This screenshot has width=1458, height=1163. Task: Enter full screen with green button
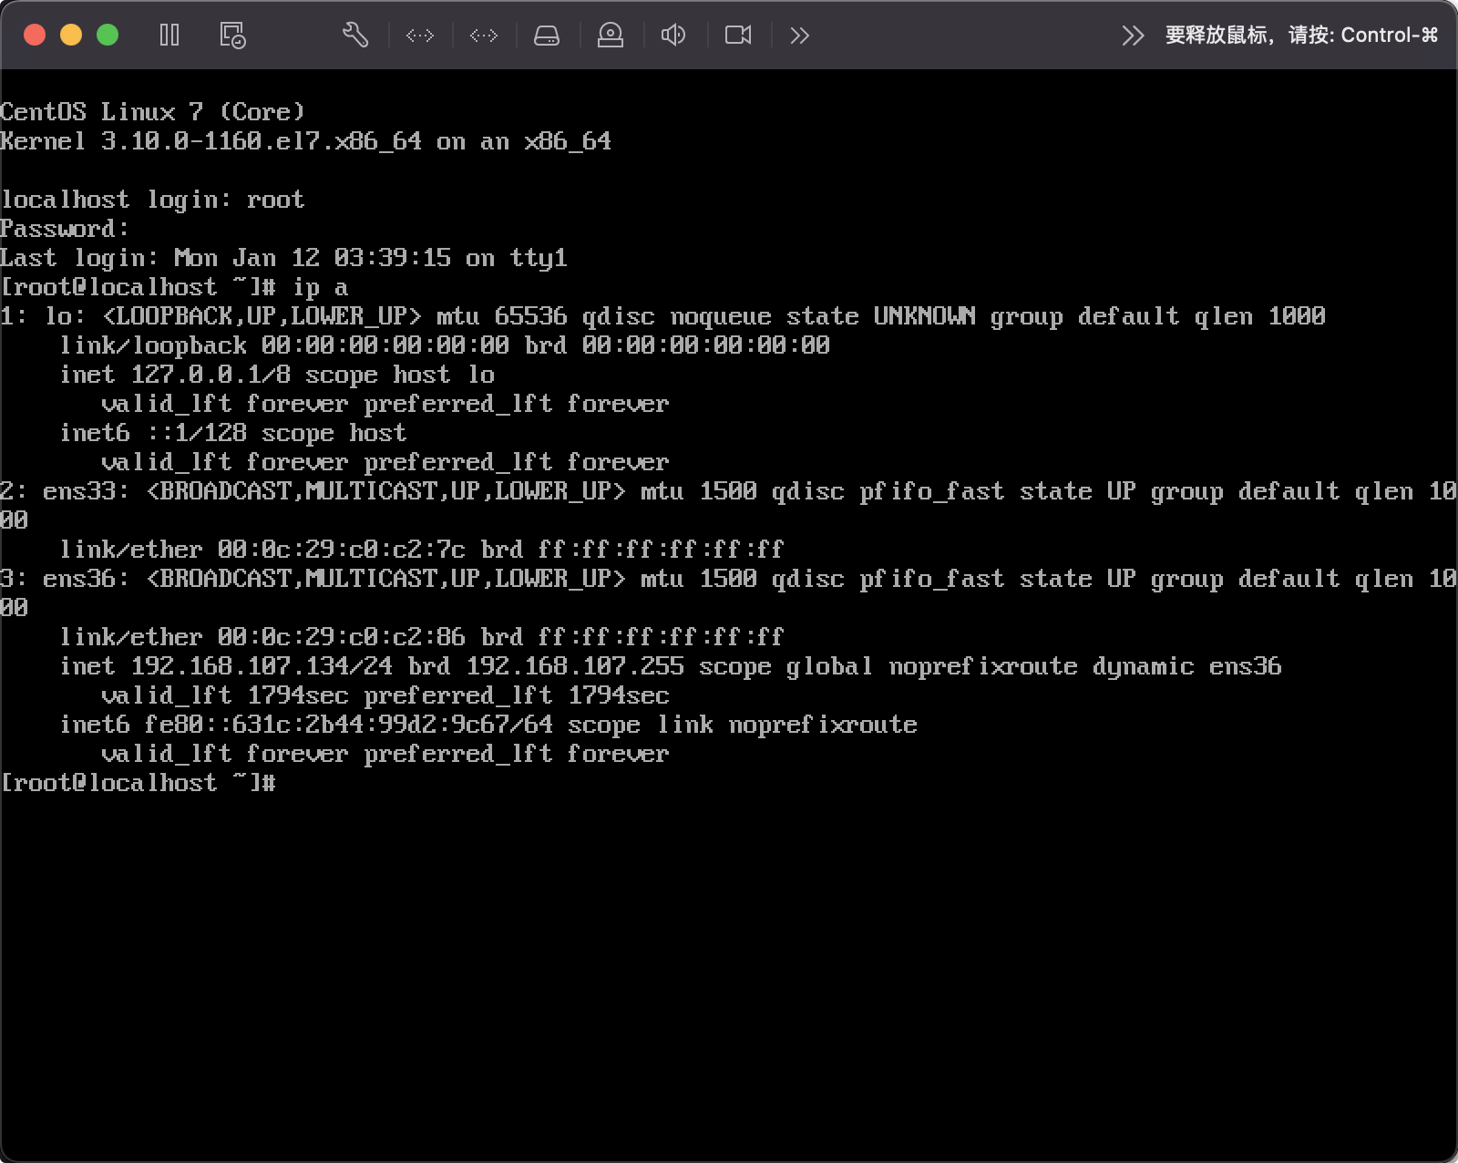pos(108,36)
